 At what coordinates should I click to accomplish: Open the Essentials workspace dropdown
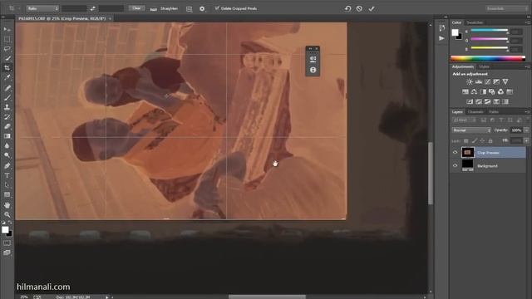506,8
